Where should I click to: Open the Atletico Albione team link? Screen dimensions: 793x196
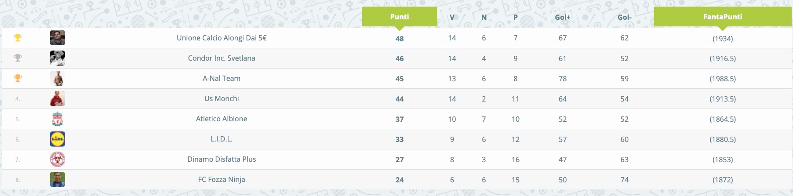click(x=222, y=119)
